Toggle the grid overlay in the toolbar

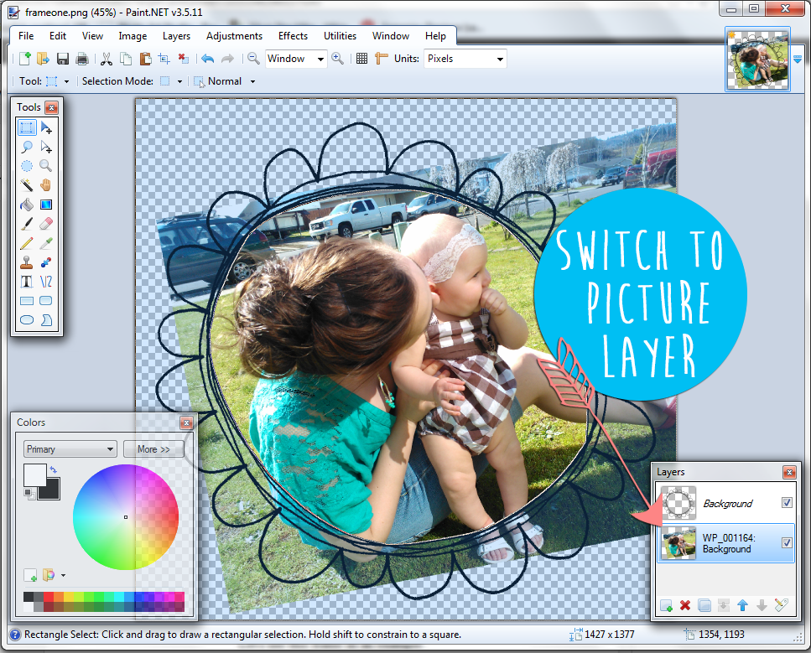point(362,59)
